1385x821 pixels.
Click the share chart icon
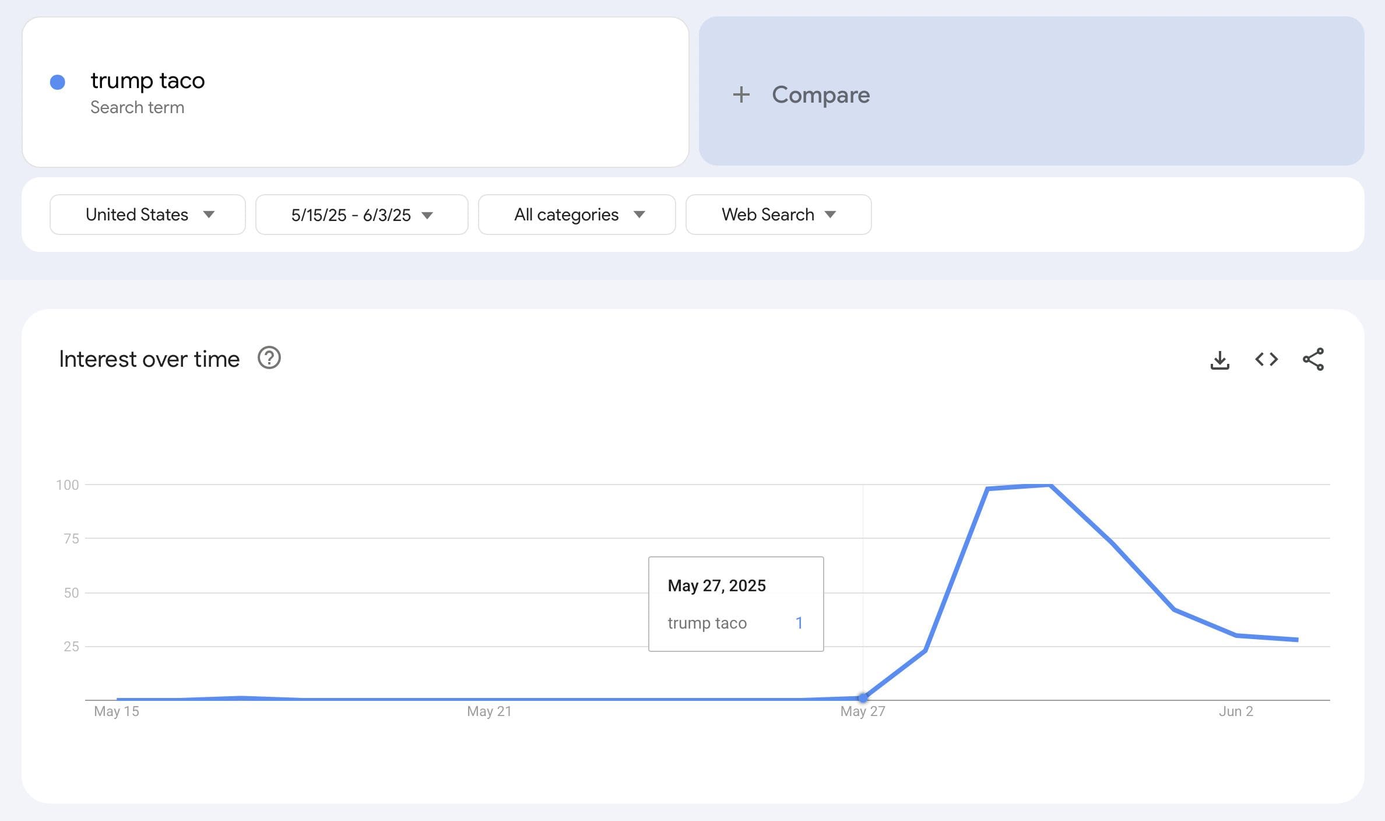[x=1313, y=360]
